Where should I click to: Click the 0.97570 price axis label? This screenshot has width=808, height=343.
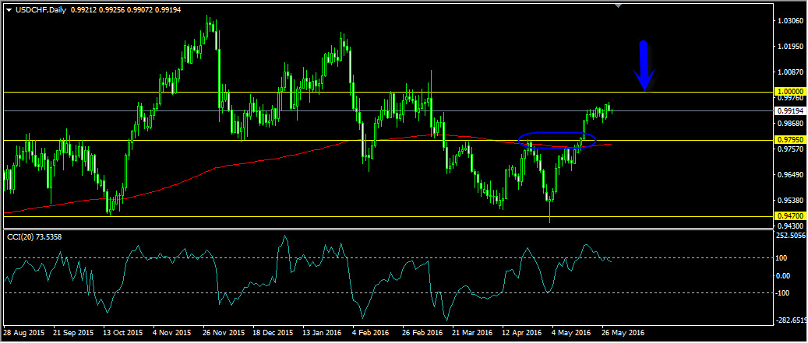point(790,149)
